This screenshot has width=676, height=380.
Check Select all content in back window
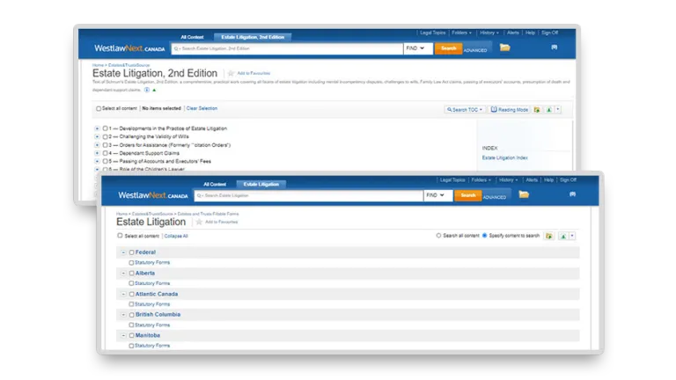tap(99, 109)
